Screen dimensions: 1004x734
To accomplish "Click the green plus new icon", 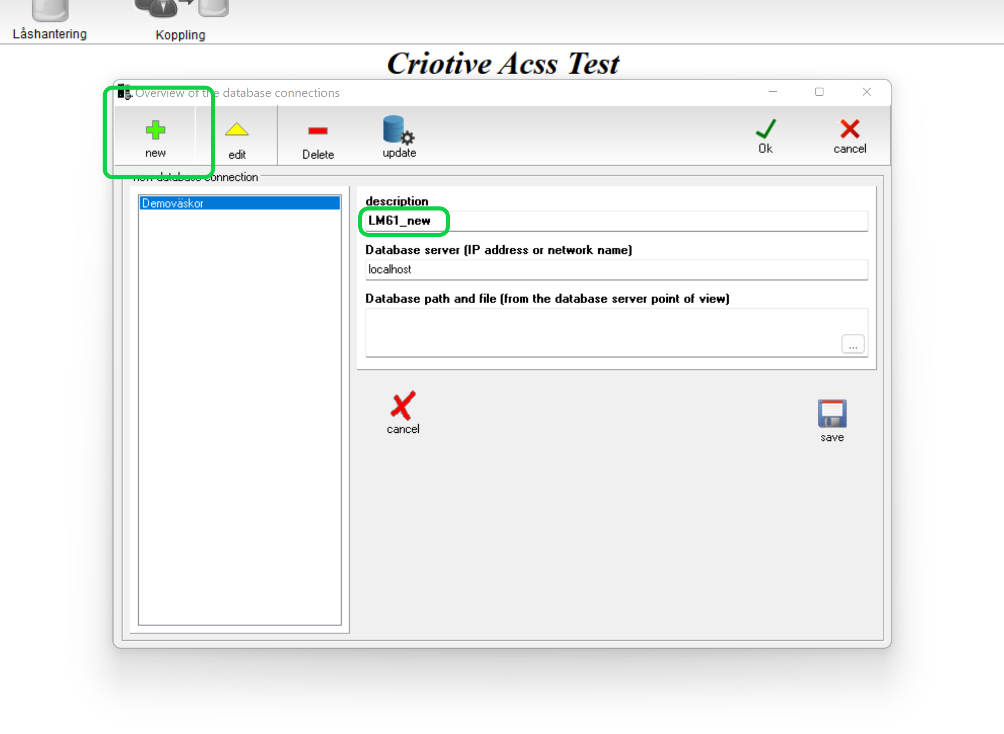I will [x=155, y=131].
